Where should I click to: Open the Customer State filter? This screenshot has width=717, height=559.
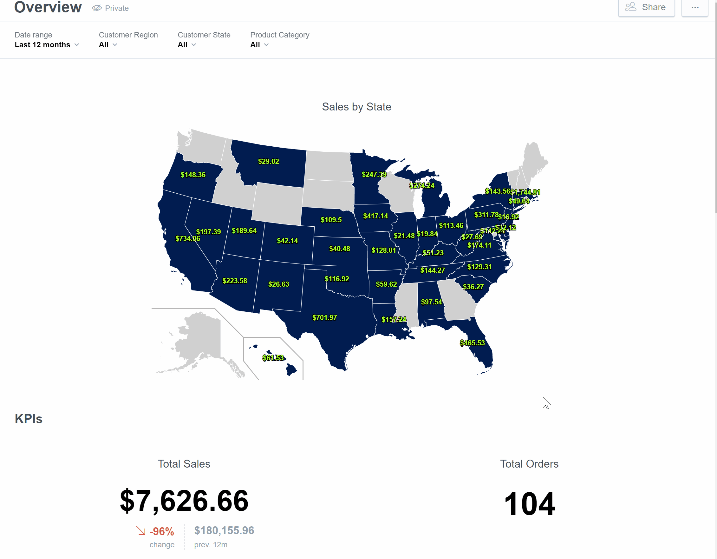[187, 45]
